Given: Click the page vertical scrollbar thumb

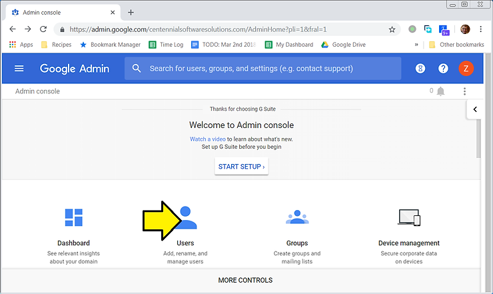Looking at the screenshot, I should 478,139.
